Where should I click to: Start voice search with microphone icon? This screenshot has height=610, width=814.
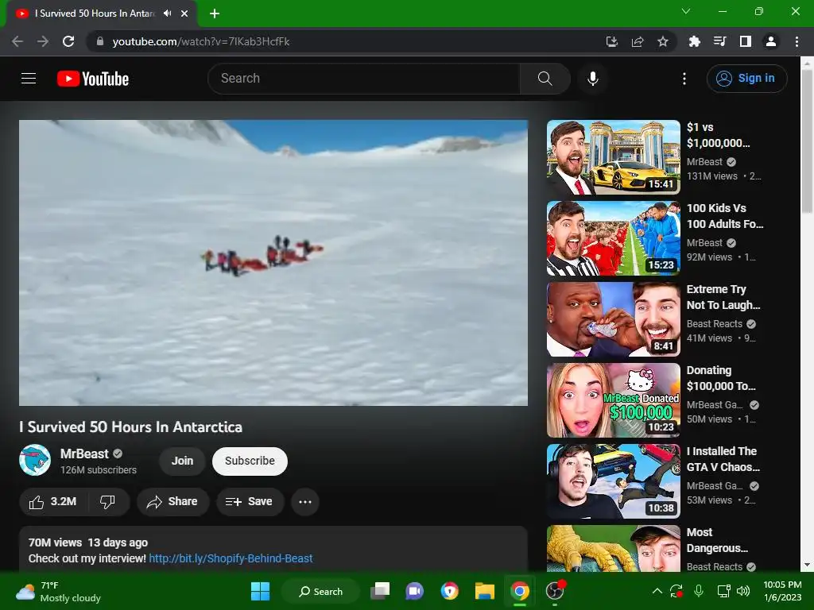[x=593, y=79]
